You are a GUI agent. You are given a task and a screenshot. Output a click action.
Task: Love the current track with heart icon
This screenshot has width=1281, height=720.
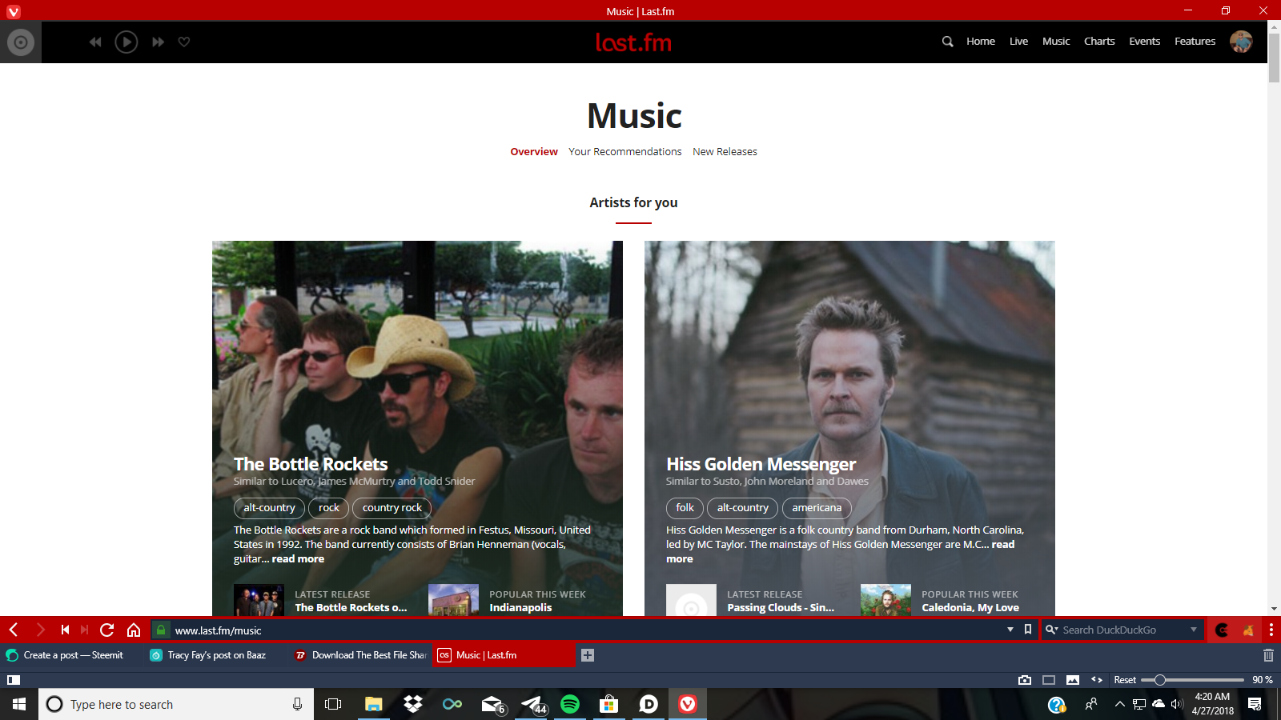pyautogui.click(x=184, y=42)
